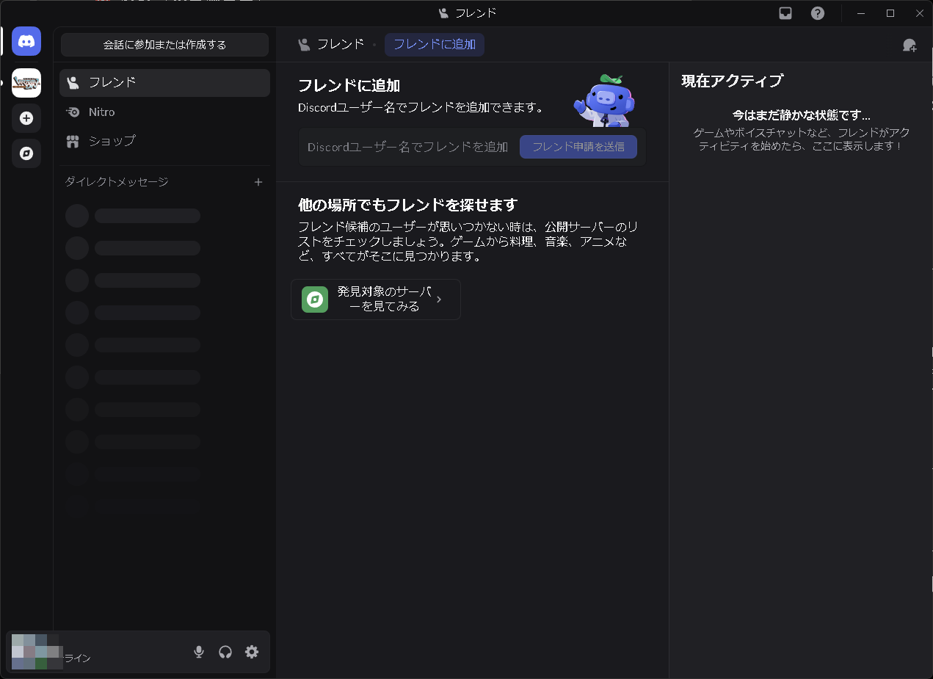This screenshot has height=679, width=933.
Task: Deafen audio with the headphones toggle
Action: (x=225, y=651)
